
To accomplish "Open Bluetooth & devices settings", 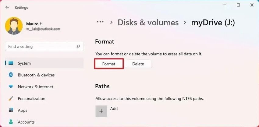I will pos(36,75).
